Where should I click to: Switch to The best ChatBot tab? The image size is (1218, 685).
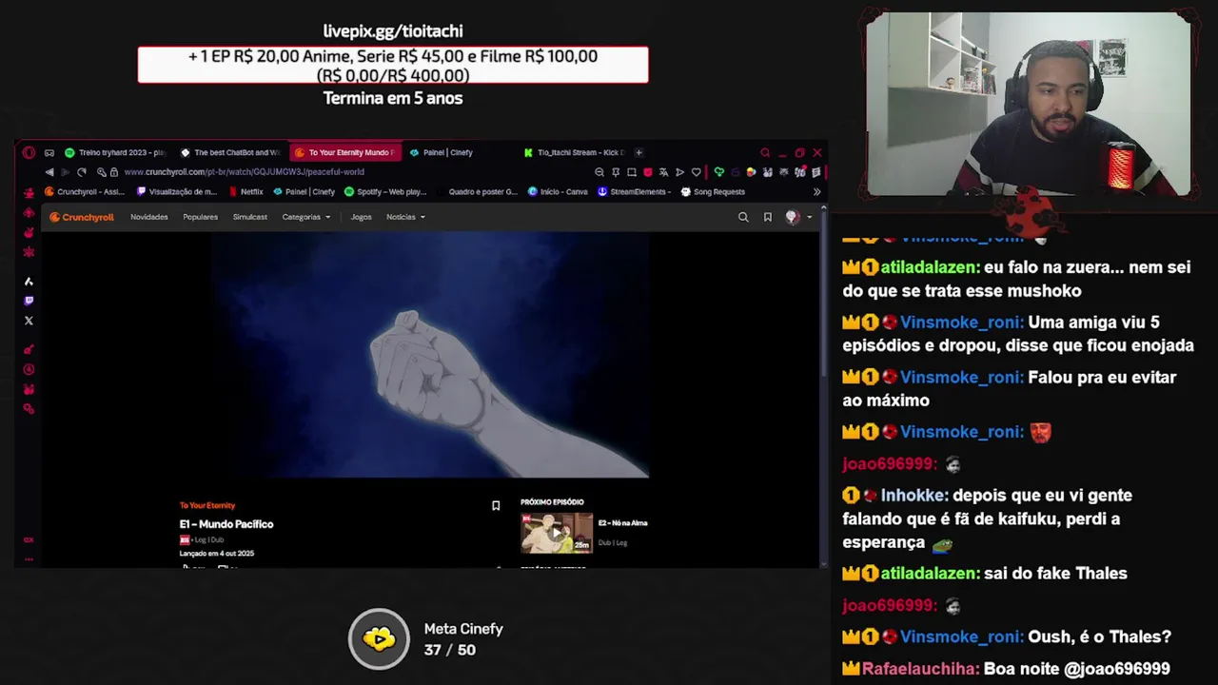(x=229, y=152)
